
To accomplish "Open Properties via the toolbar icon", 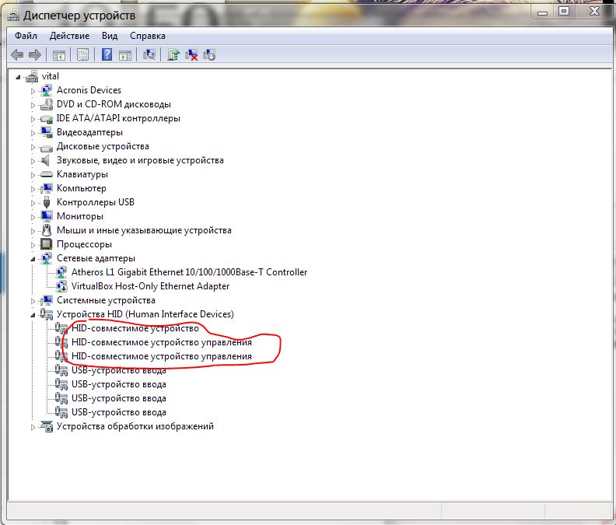I will (83, 55).
